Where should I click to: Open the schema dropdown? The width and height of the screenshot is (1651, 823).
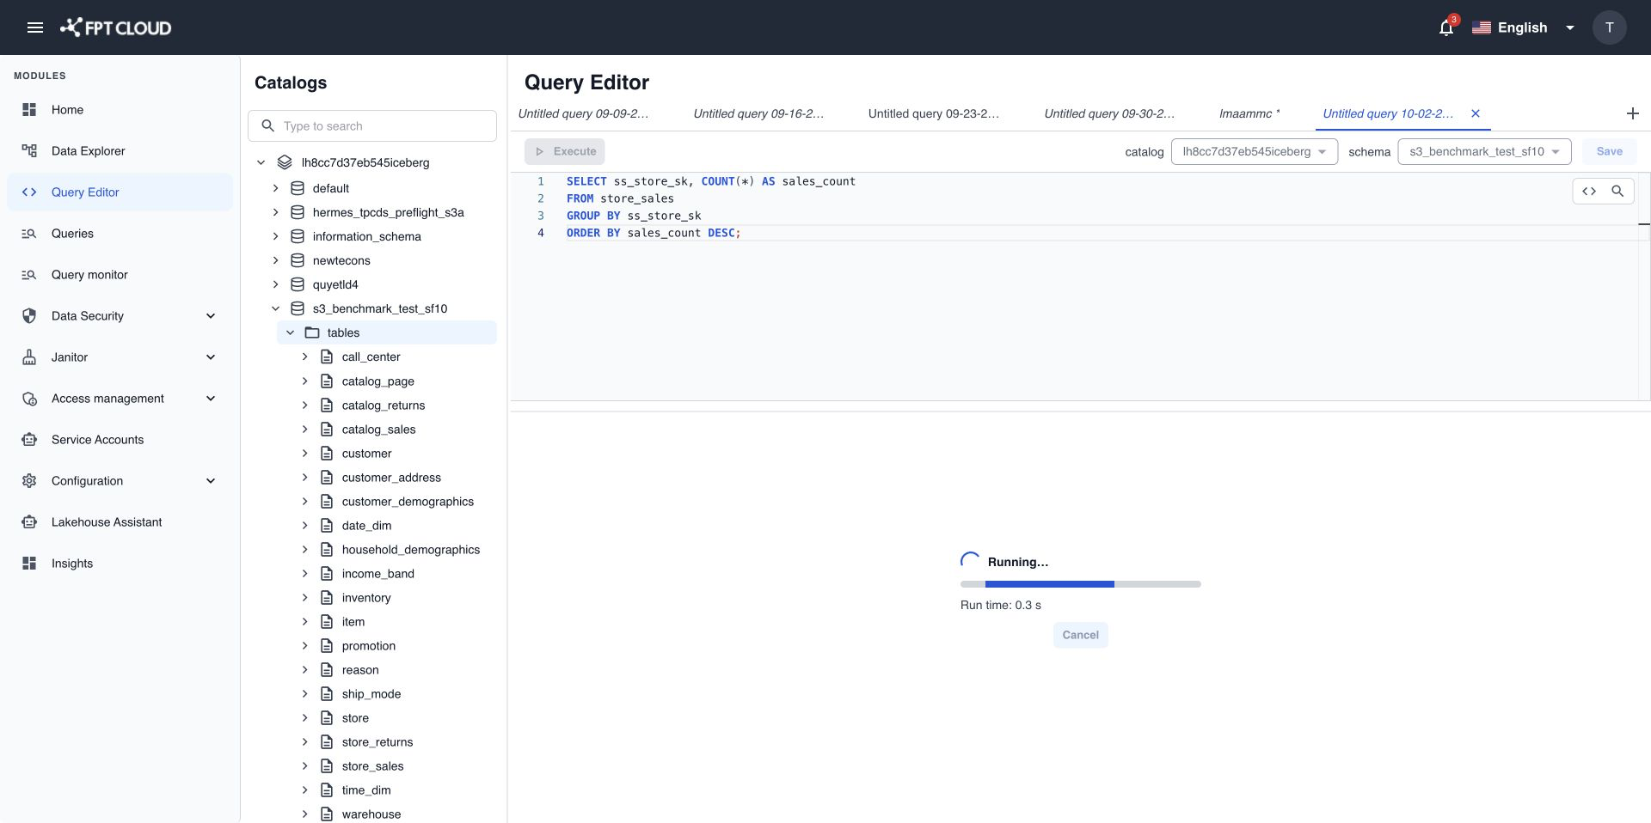[x=1484, y=151]
